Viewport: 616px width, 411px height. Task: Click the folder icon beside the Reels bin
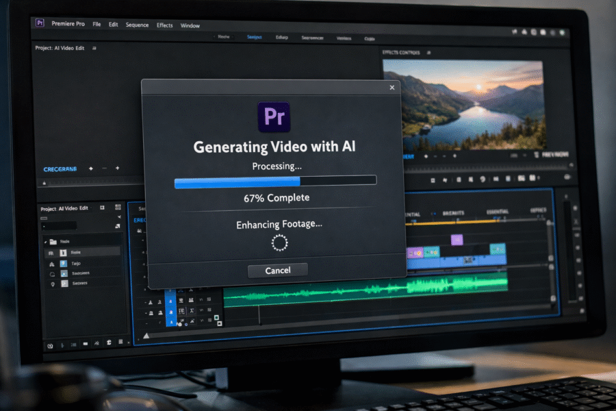coord(53,240)
